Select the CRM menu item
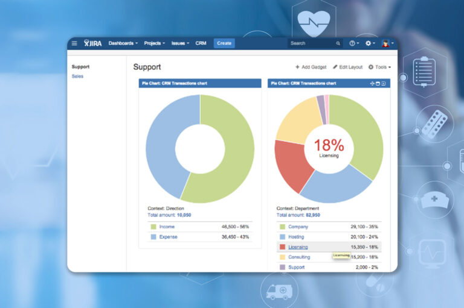 [x=201, y=43]
